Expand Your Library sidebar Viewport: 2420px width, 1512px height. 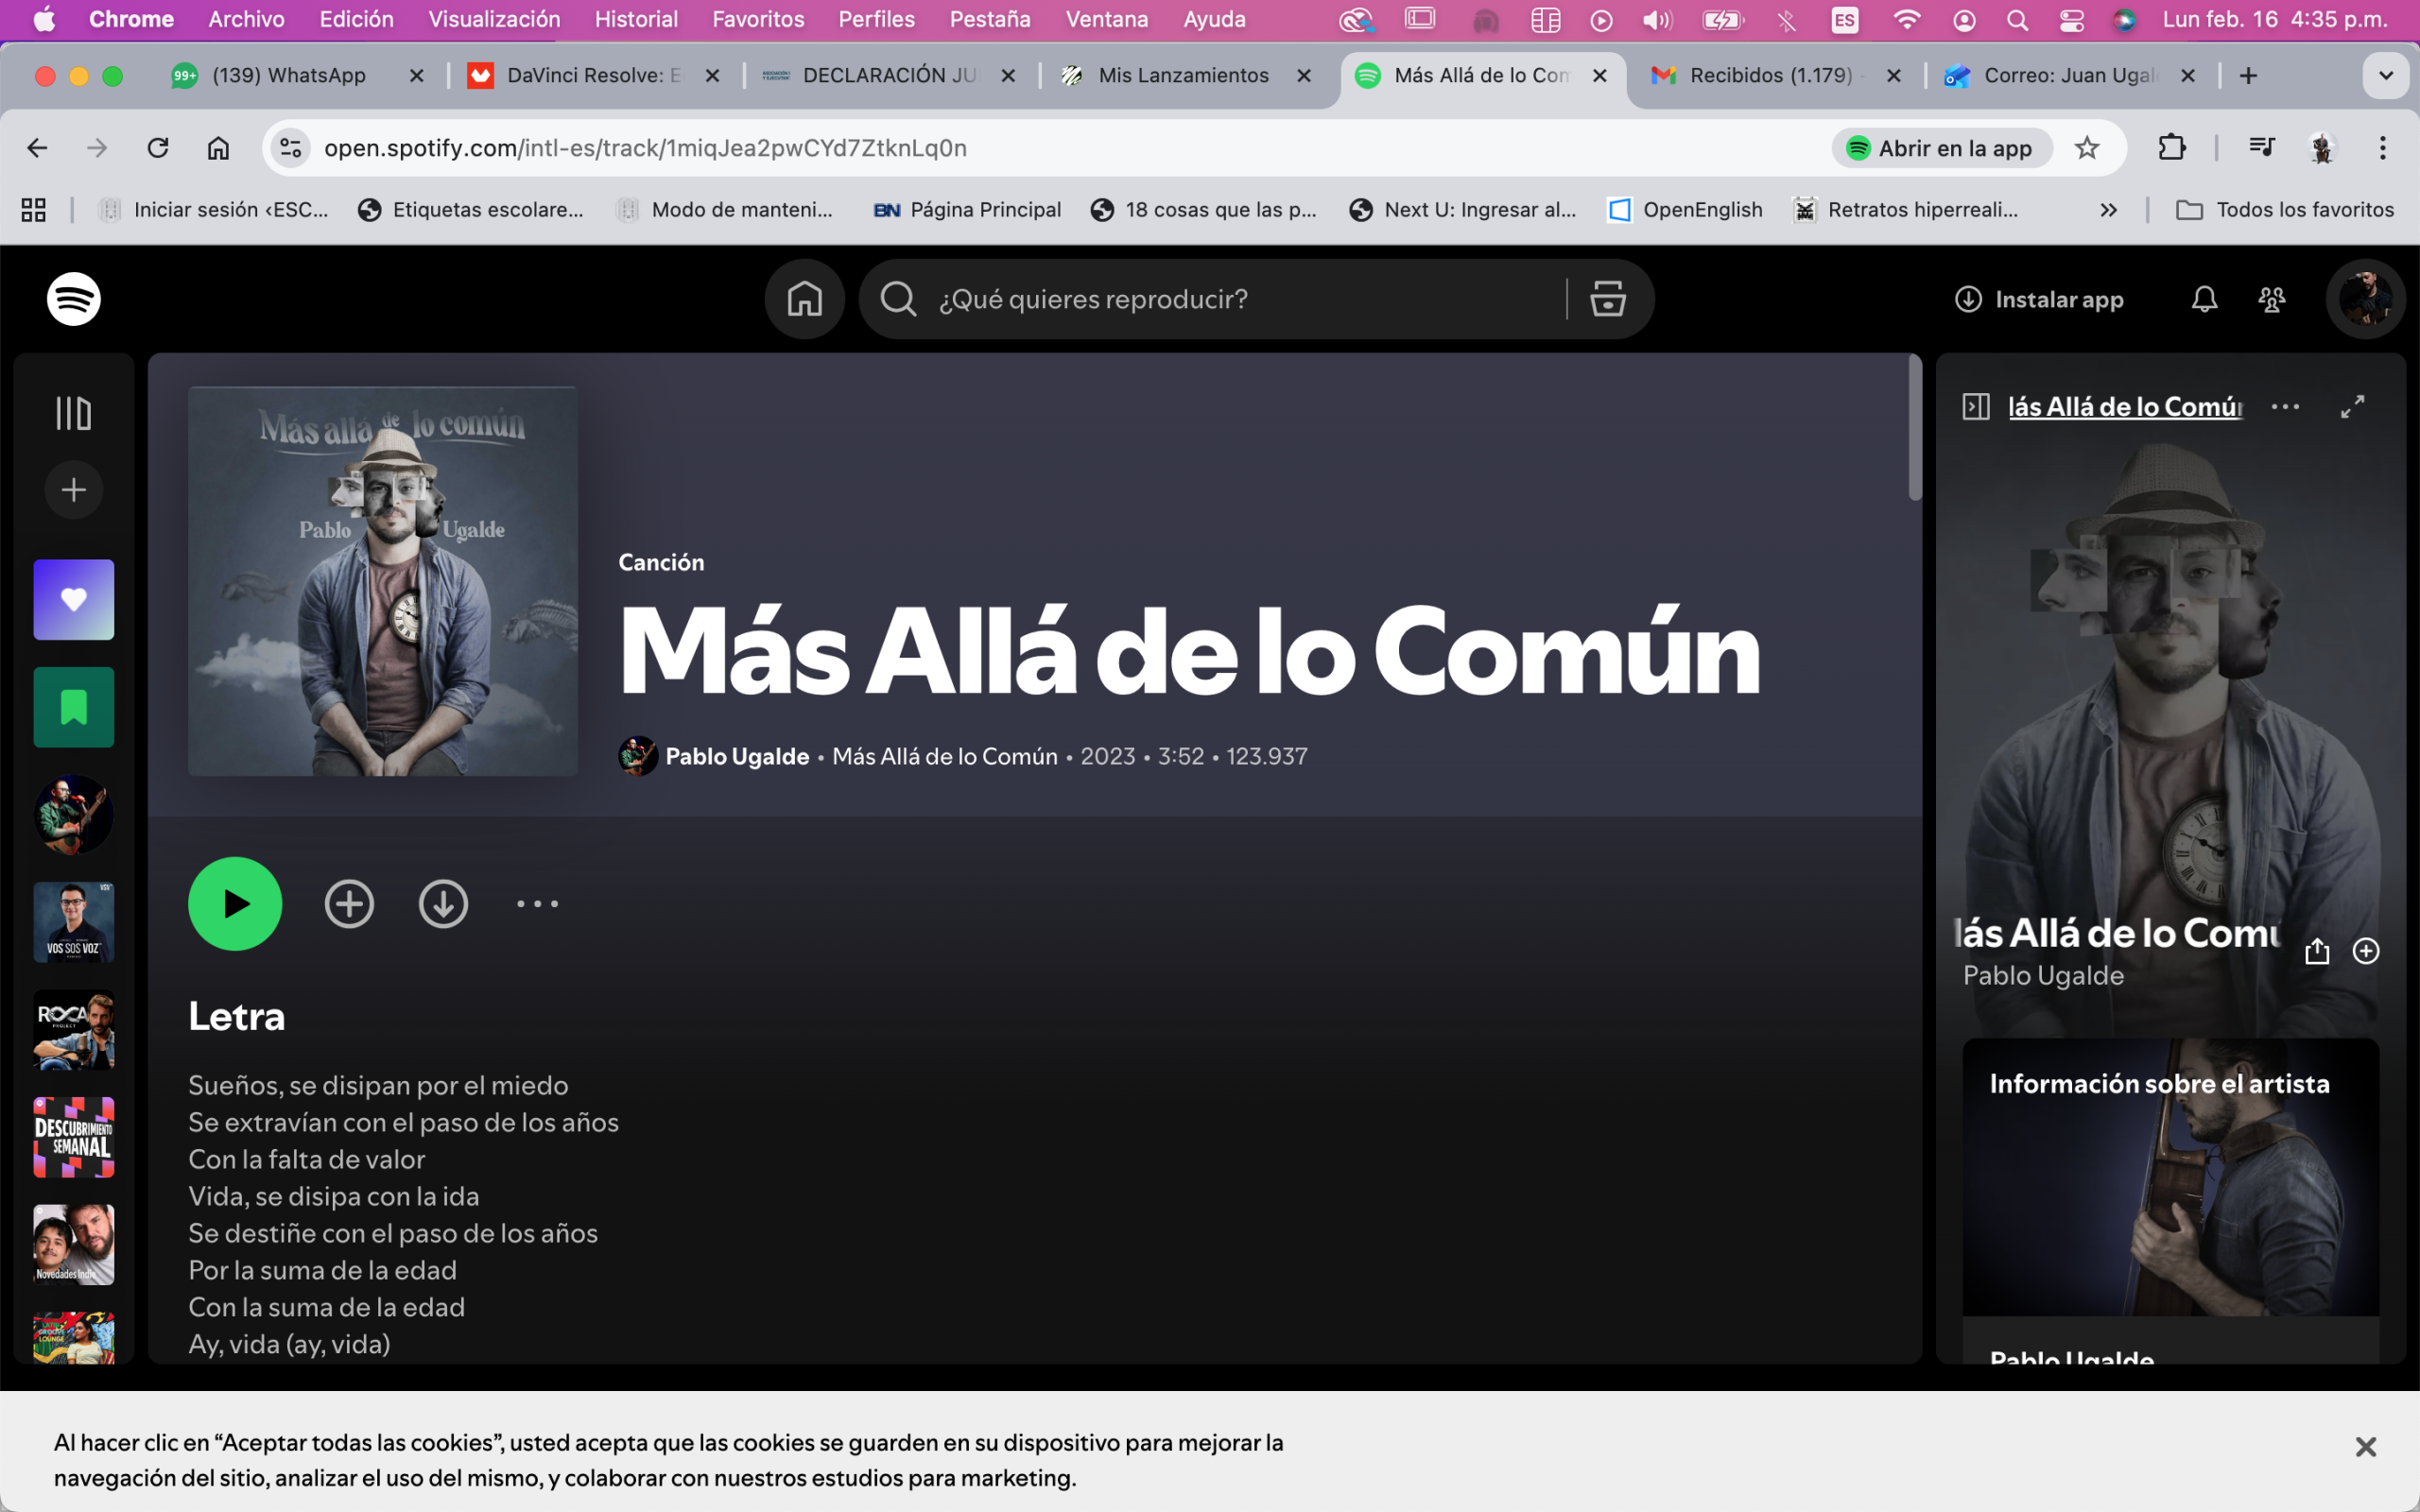[74, 413]
